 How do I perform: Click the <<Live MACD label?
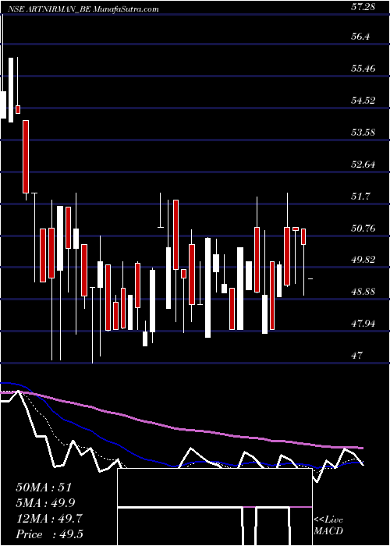point(328,526)
